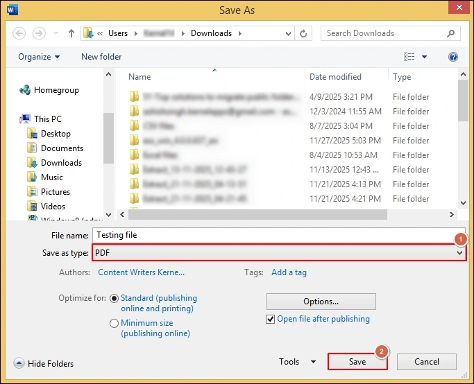Select folder dated 11/21/2025 4:13 PM

point(280,184)
